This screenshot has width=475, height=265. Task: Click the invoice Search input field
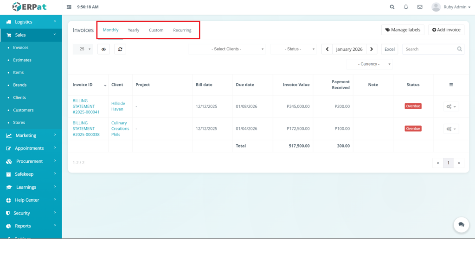429,49
